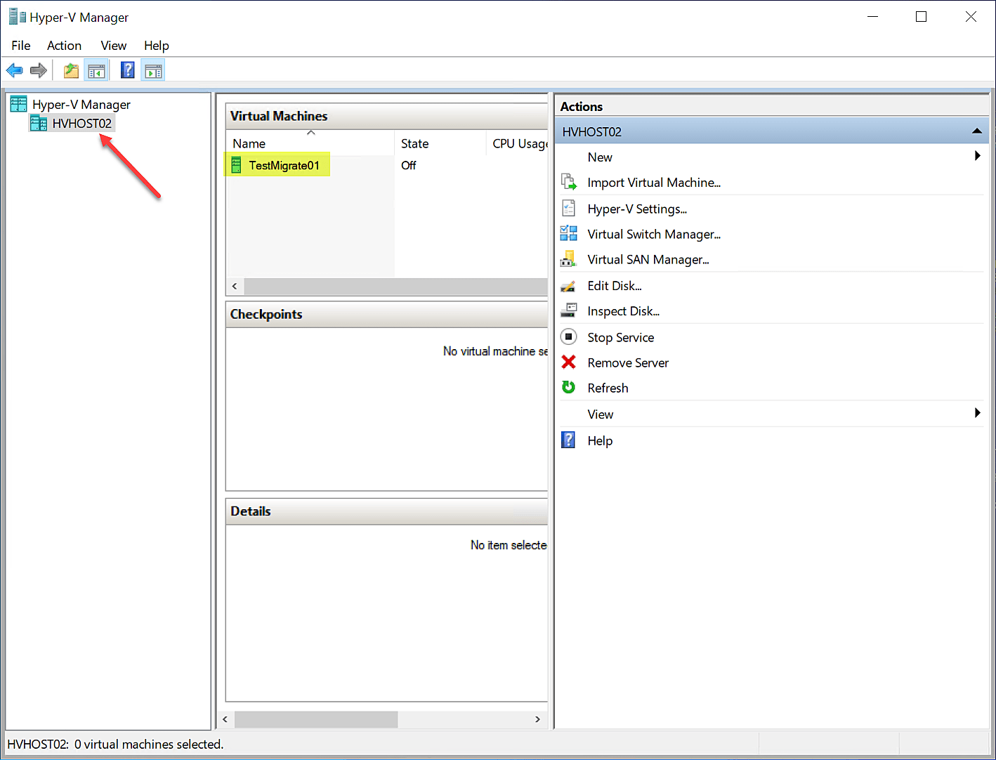Screen dimensions: 996x760
Task: Click the Virtual Machines panel header
Action: coord(386,116)
